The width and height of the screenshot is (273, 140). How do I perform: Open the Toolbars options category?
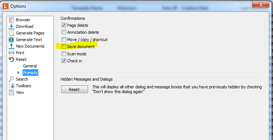click(24, 86)
